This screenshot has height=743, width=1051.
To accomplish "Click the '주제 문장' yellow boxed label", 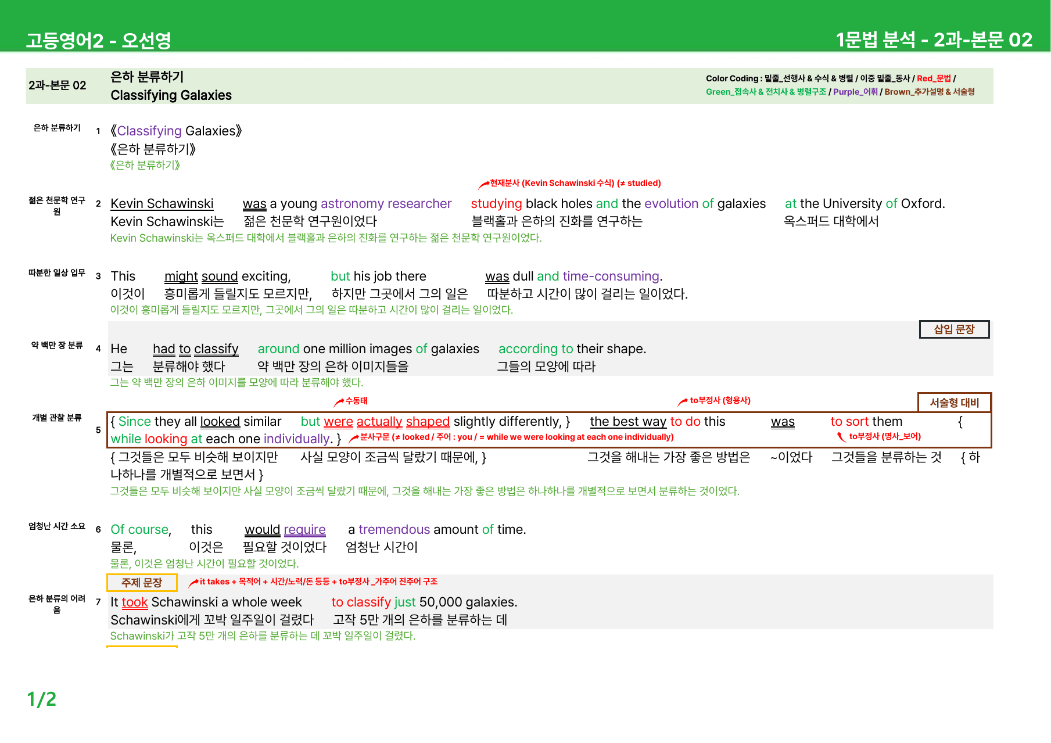I will pos(142,582).
